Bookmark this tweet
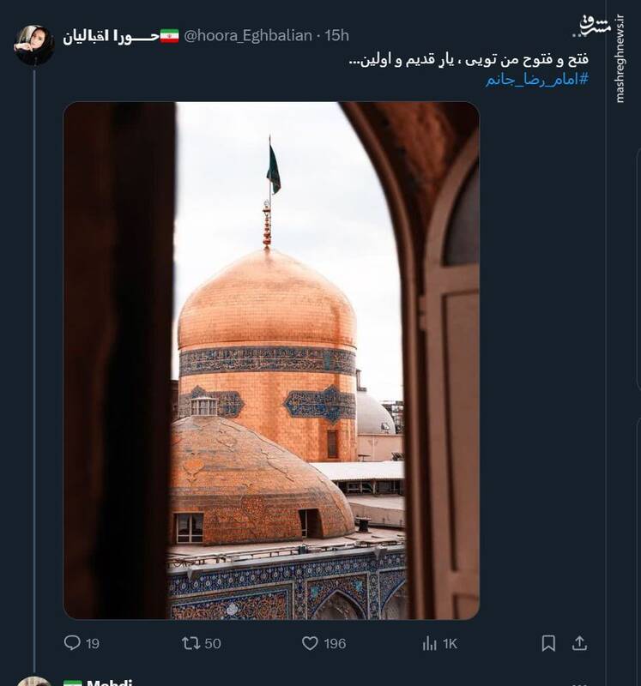Screen dimensions: 641x686 (548, 642)
